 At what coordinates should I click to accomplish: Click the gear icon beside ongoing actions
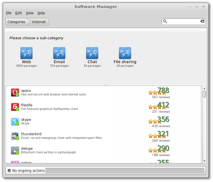[x=9, y=171]
